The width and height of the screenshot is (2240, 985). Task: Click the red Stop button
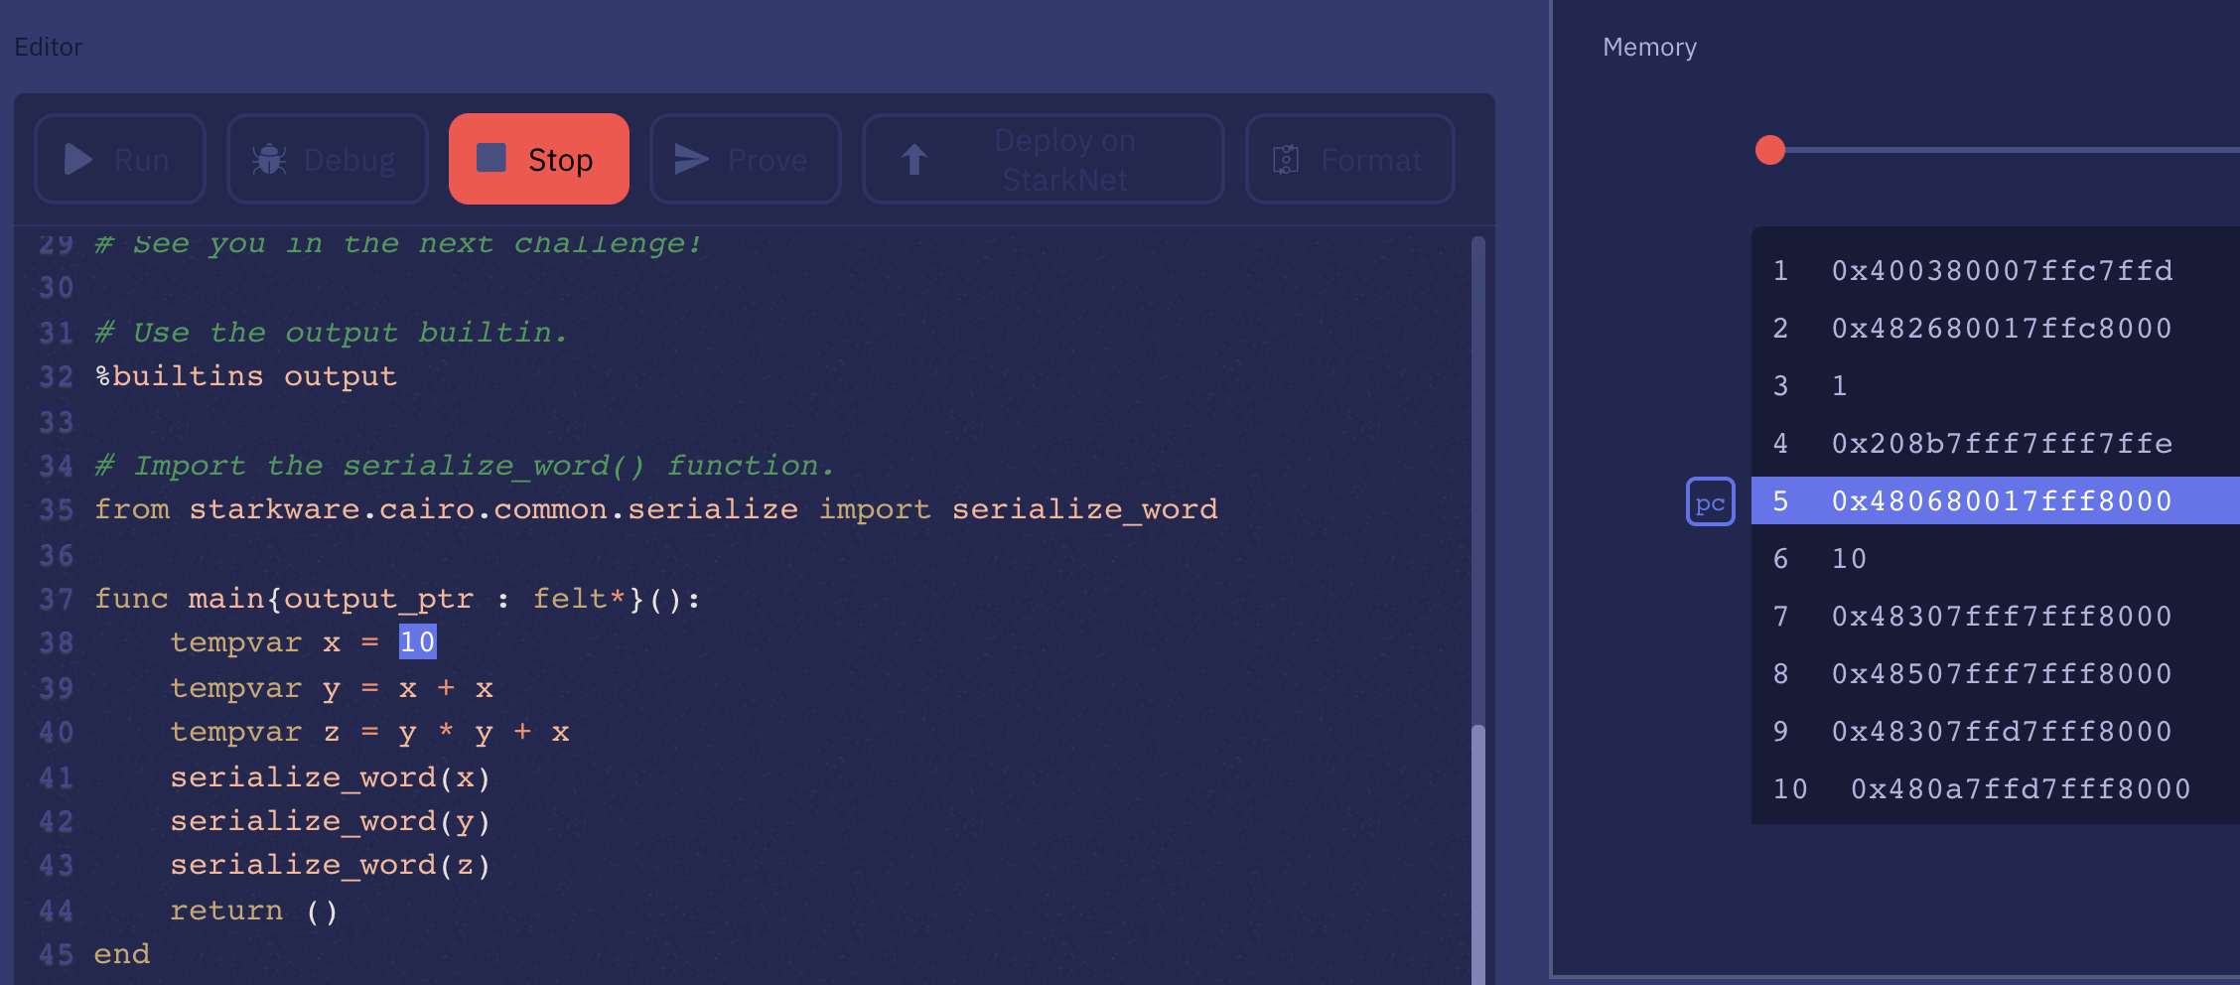[538, 159]
